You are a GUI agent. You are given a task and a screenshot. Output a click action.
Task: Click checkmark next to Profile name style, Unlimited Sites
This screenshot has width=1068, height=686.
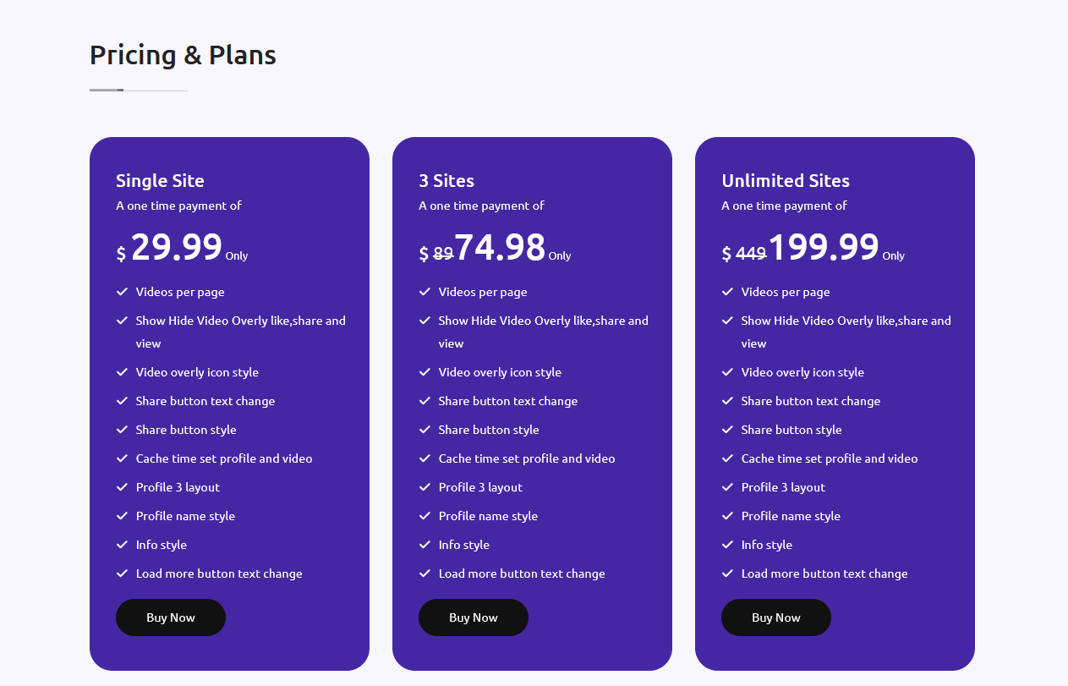pos(727,516)
